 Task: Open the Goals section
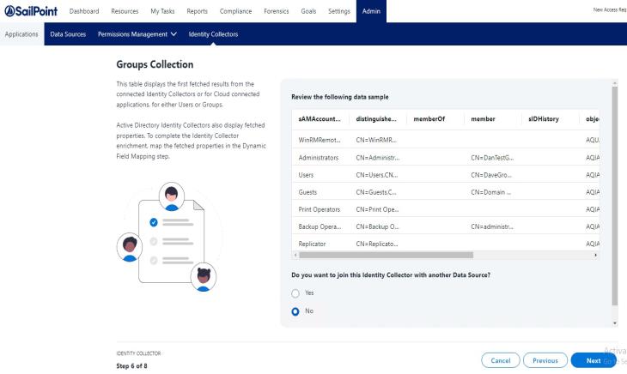[308, 11]
